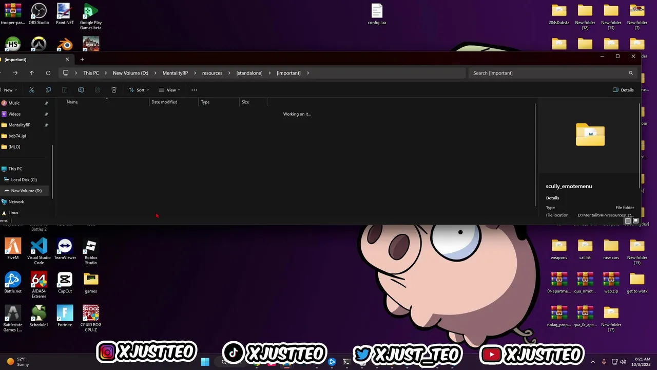The image size is (657, 370).
Task: Open [MLO] folder in sidebar
Action: (x=14, y=147)
